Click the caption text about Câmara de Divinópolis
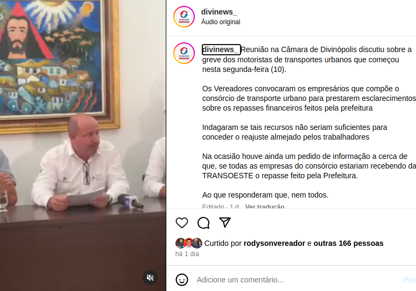 click(307, 60)
